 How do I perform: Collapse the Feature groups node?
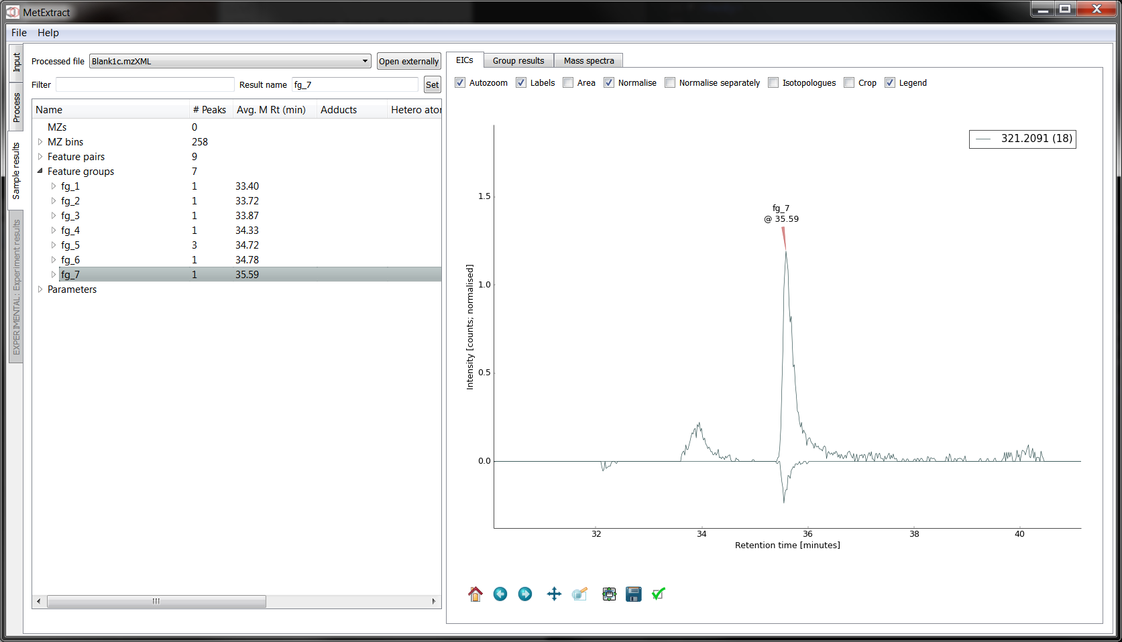click(40, 171)
